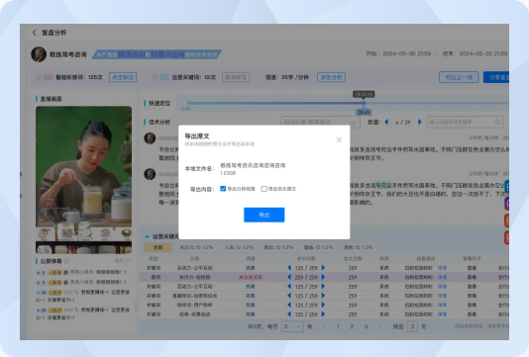Click previous-hit arrow in 关注力-低粉圈 row
The image size is (529, 357).
289,277
